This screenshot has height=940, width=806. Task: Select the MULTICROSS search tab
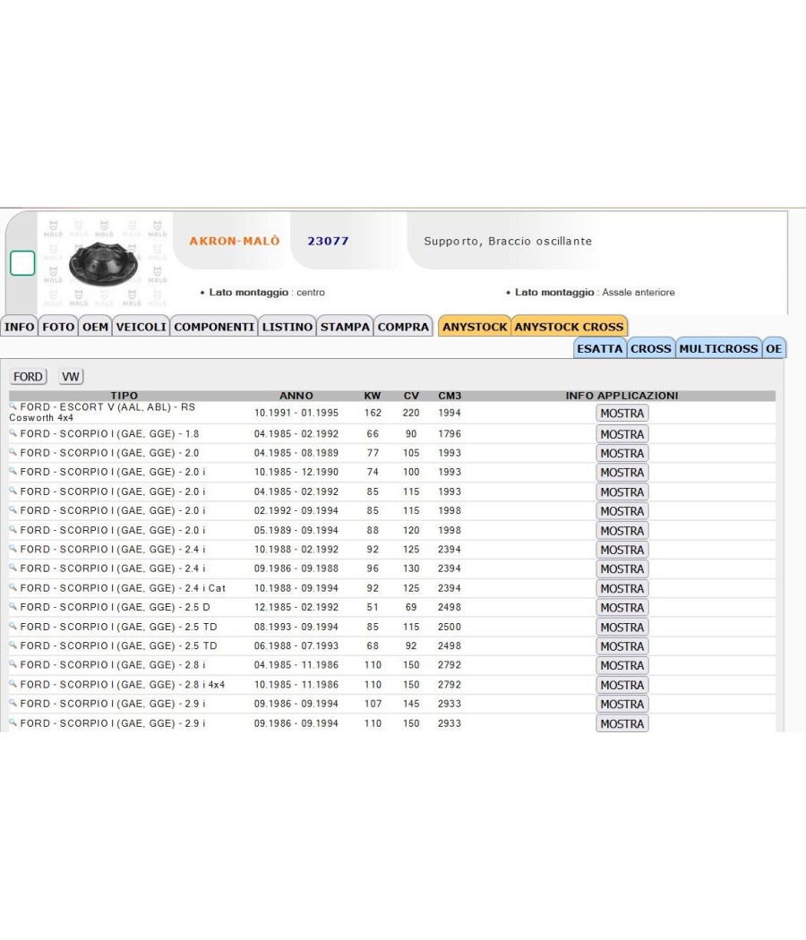click(718, 348)
